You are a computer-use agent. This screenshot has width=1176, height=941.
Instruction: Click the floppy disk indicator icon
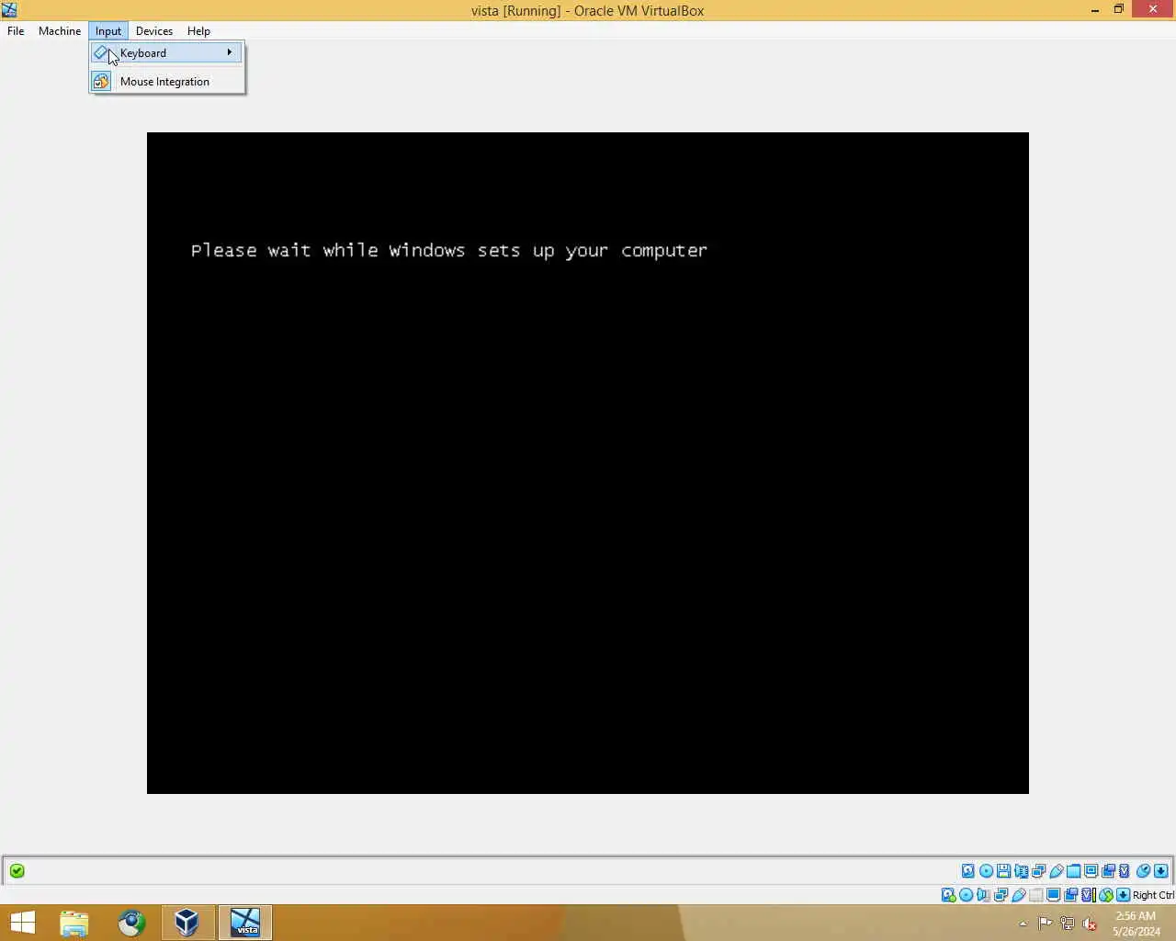[1003, 870]
